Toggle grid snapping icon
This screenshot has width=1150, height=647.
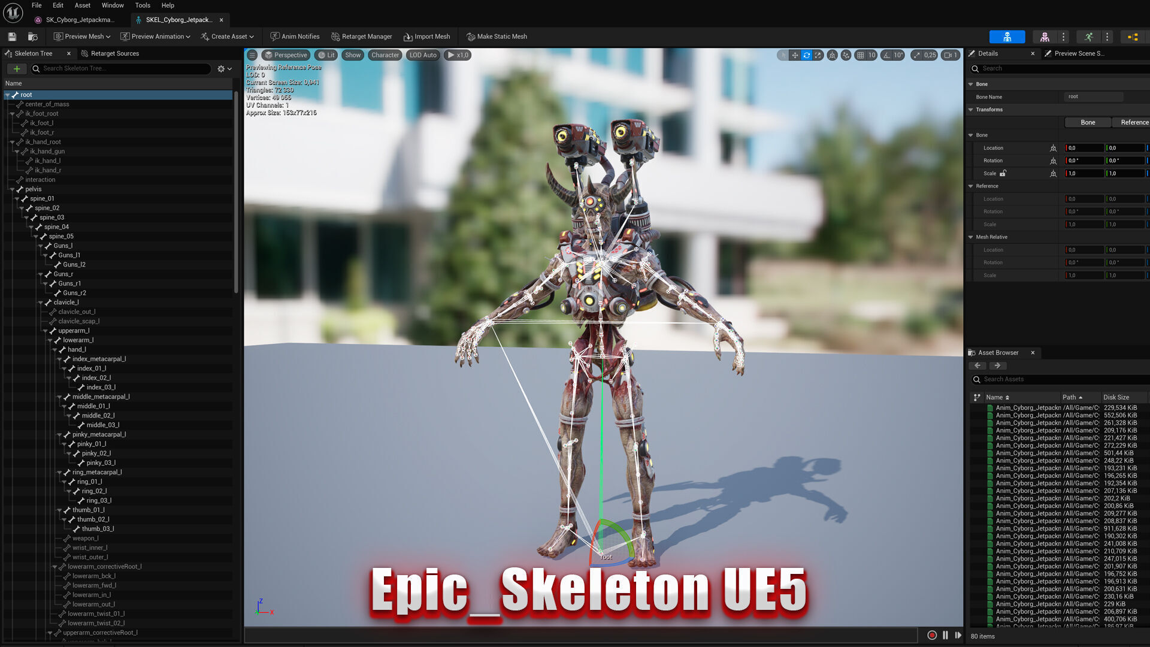[861, 55]
